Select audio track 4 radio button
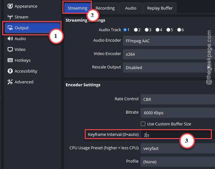Screen dimensions: 215x169 [157, 30]
